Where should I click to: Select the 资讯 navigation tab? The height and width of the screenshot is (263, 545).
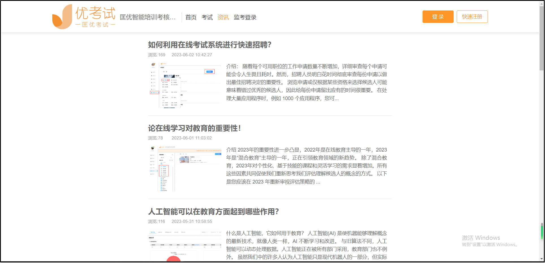point(223,17)
